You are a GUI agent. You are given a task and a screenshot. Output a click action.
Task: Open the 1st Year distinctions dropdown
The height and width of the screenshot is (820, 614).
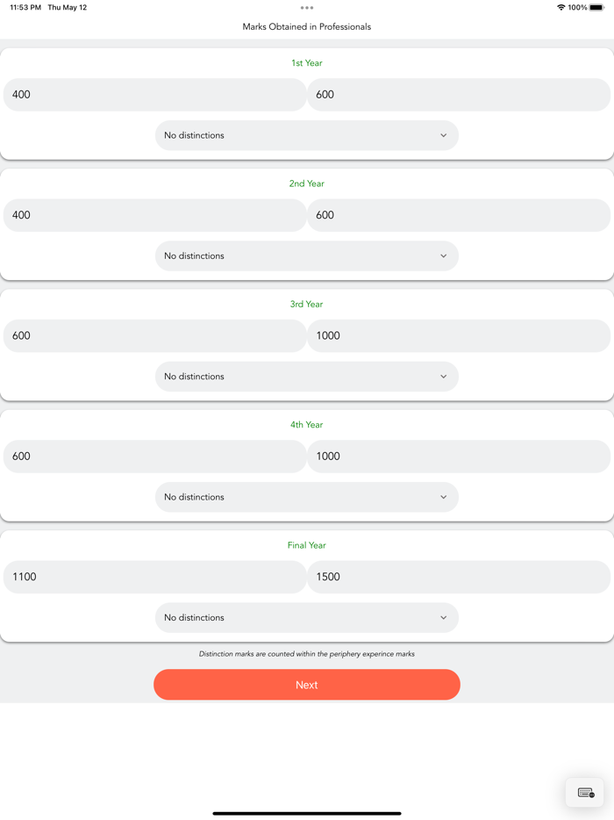pyautogui.click(x=306, y=135)
